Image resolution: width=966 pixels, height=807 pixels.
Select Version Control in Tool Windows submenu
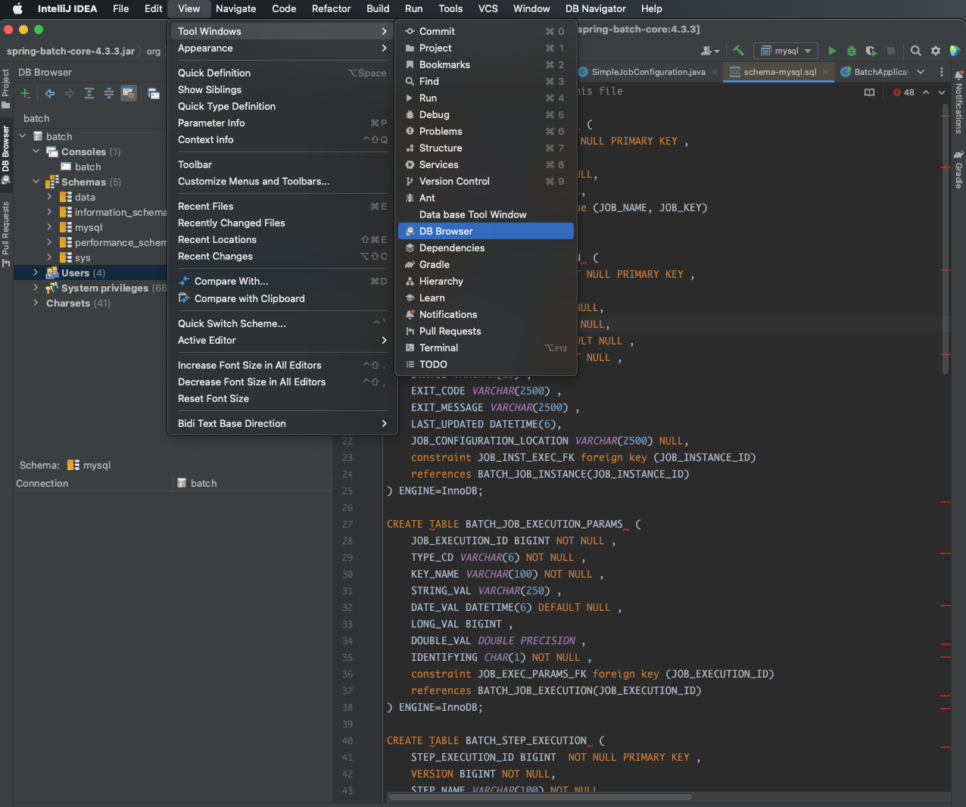pos(485,181)
